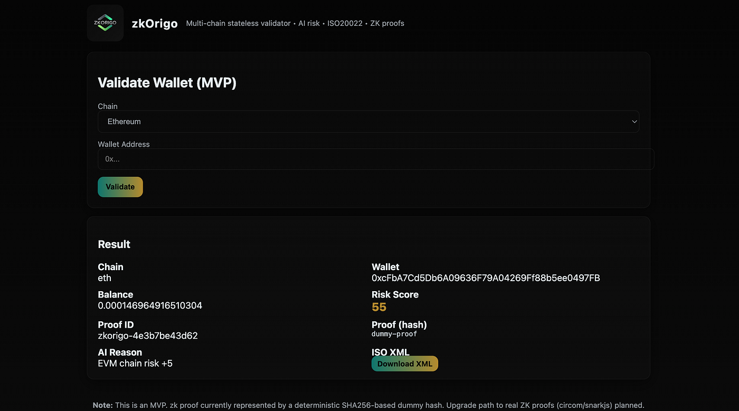This screenshot has width=739, height=411.
Task: Click the Download XML button
Action: tap(404, 364)
